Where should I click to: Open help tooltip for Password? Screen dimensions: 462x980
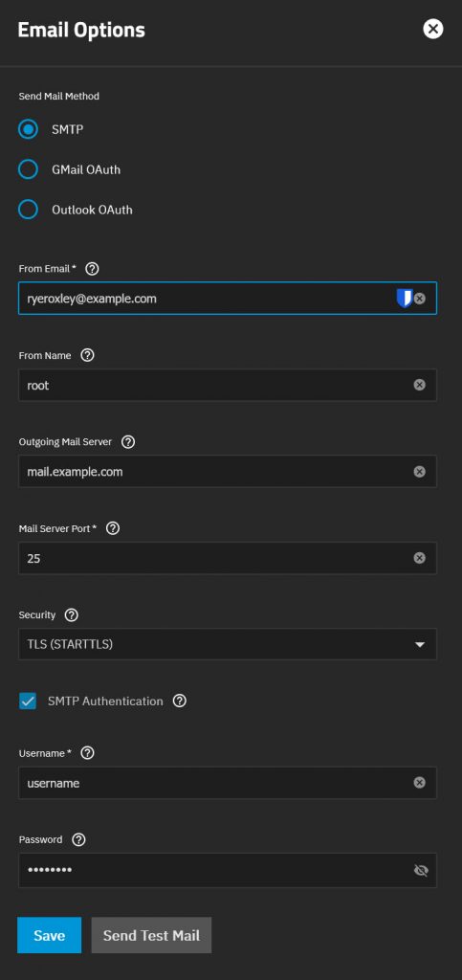(78, 839)
